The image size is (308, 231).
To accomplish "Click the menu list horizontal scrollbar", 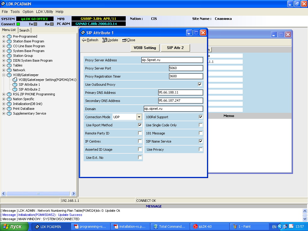I will tap(38, 194).
